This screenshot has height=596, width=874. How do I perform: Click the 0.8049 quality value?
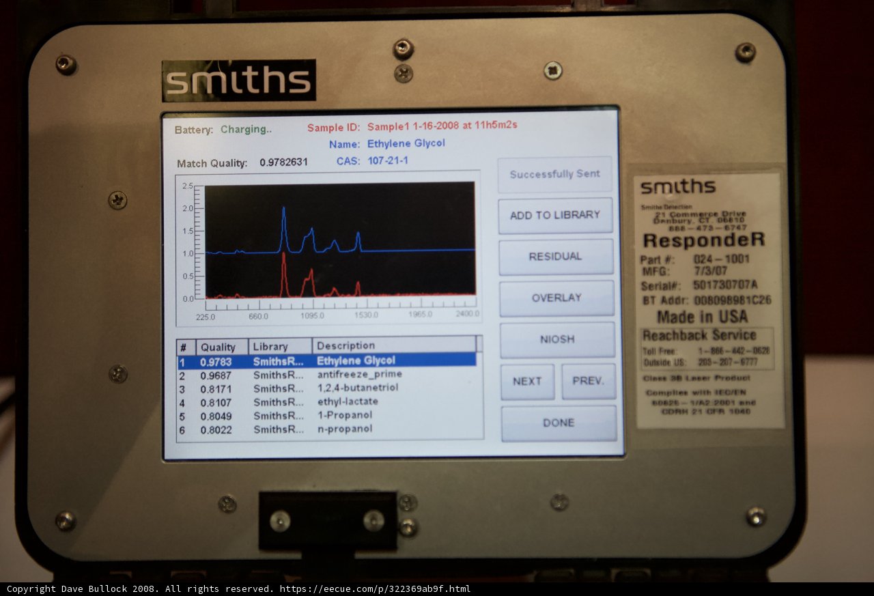[216, 416]
